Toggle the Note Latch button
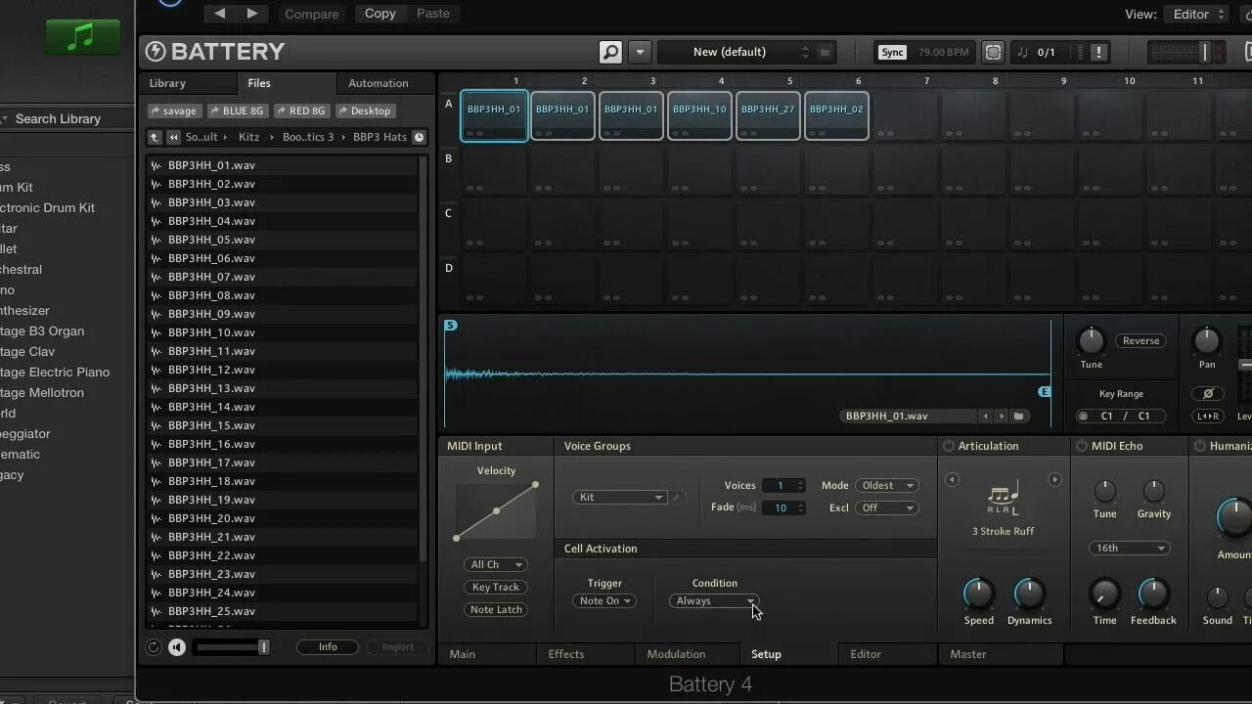This screenshot has width=1252, height=704. 496,609
